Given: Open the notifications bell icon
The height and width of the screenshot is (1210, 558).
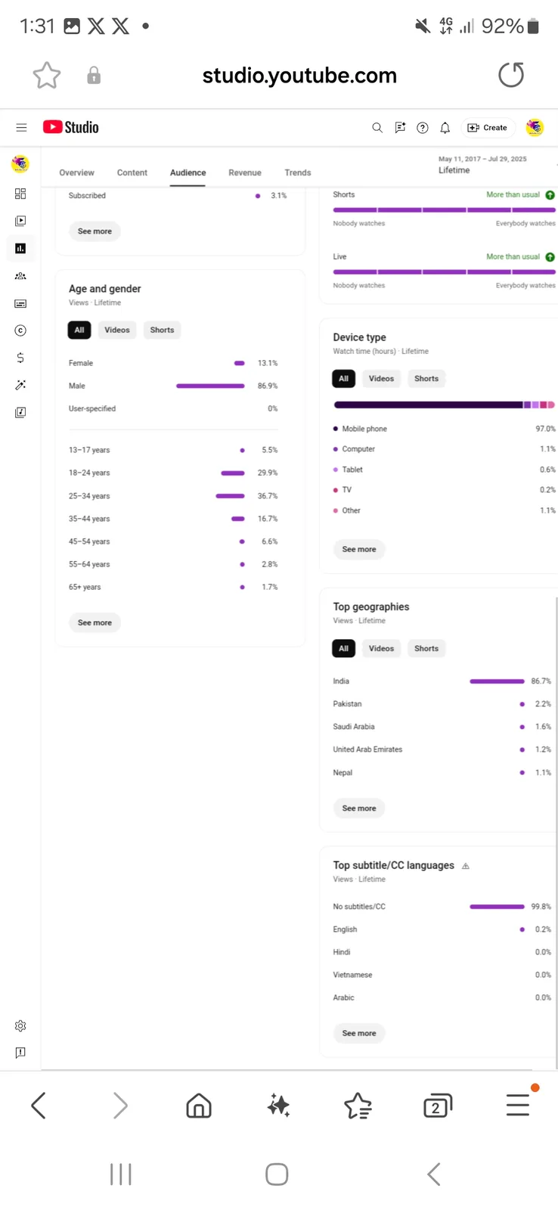Looking at the screenshot, I should tap(445, 128).
